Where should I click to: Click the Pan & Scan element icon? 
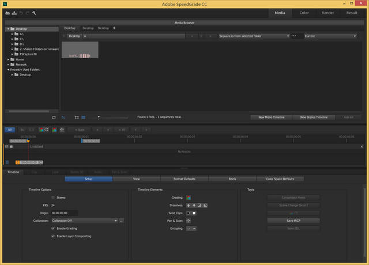[189, 220]
